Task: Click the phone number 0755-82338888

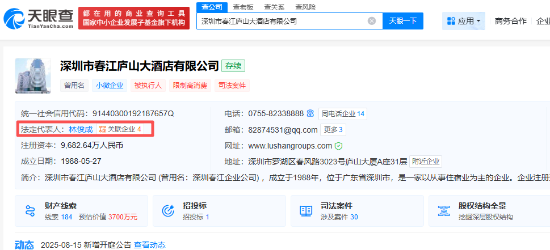Action: pyautogui.click(x=276, y=114)
